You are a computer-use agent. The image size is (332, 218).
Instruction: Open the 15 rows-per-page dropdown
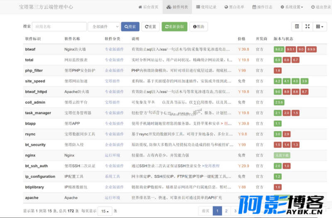pos(105,211)
